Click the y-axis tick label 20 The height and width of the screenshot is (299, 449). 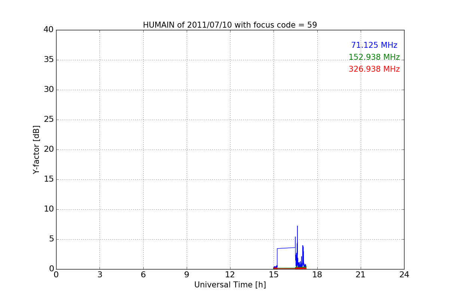coord(49,149)
